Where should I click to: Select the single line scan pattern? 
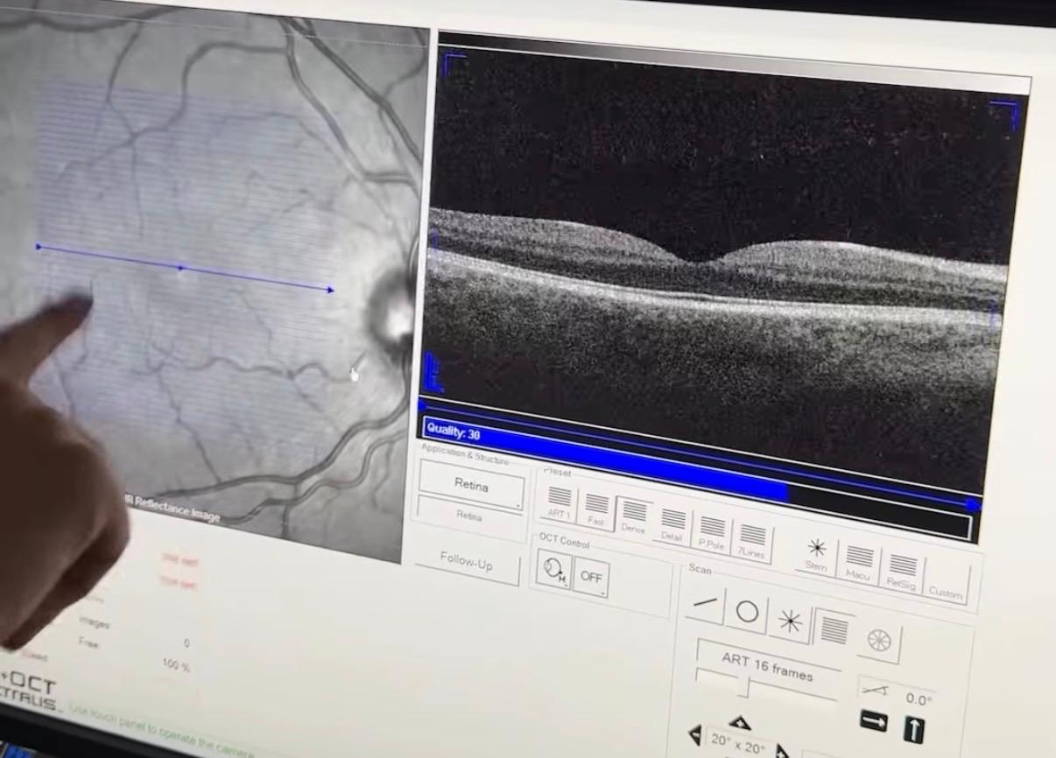pyautogui.click(x=704, y=603)
